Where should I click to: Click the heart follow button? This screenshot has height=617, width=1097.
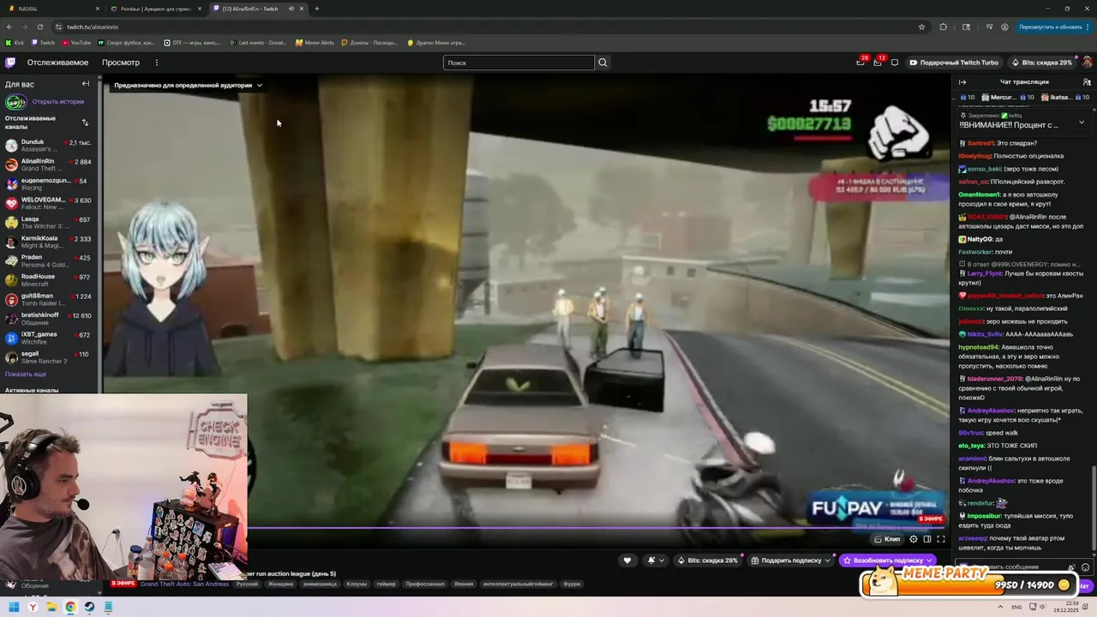click(627, 560)
